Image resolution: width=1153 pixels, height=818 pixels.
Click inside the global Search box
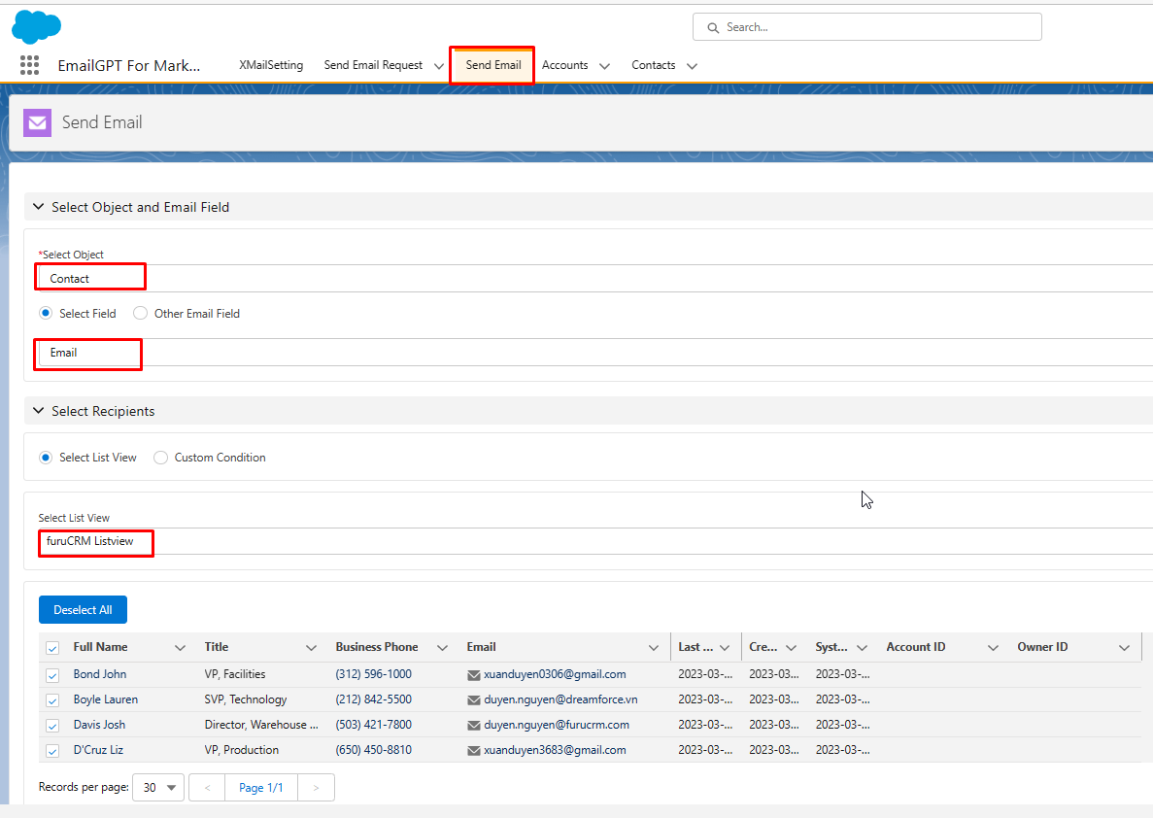(x=867, y=27)
